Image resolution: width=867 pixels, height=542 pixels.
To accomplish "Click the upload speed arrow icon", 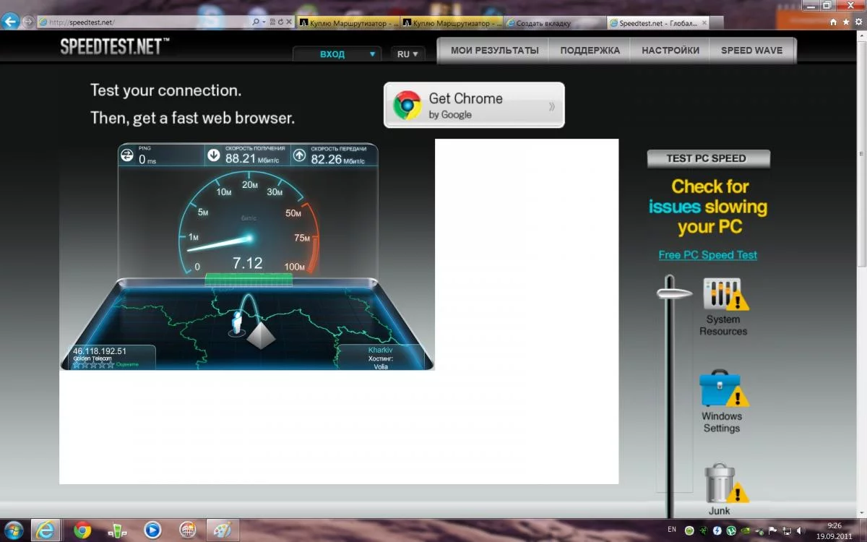I will [x=299, y=155].
